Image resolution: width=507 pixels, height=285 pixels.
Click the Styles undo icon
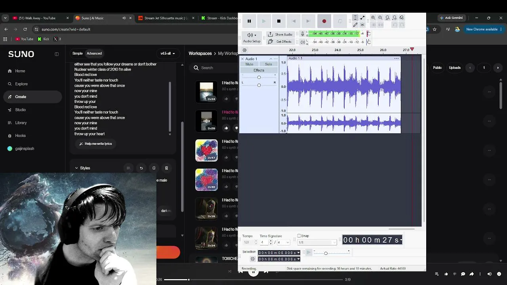click(141, 168)
